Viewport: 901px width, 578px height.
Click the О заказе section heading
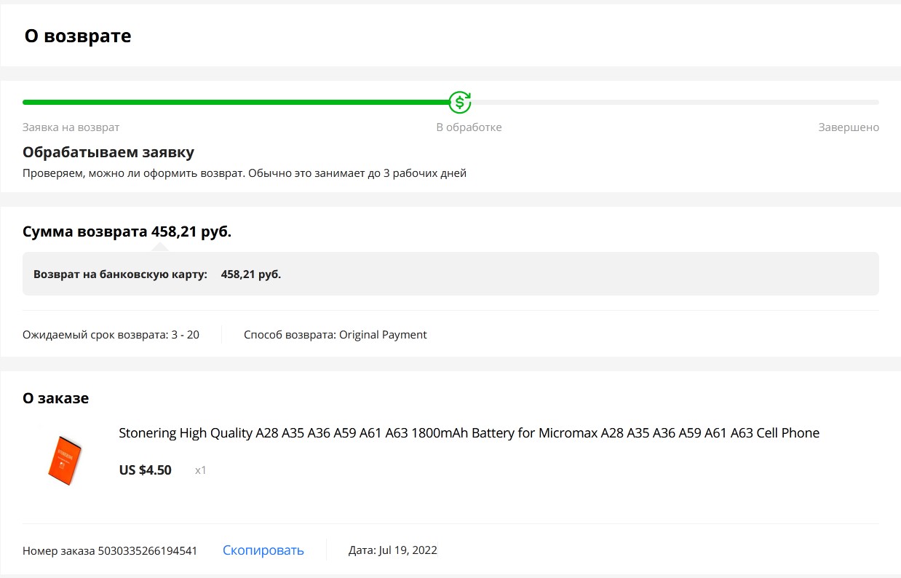coord(56,398)
